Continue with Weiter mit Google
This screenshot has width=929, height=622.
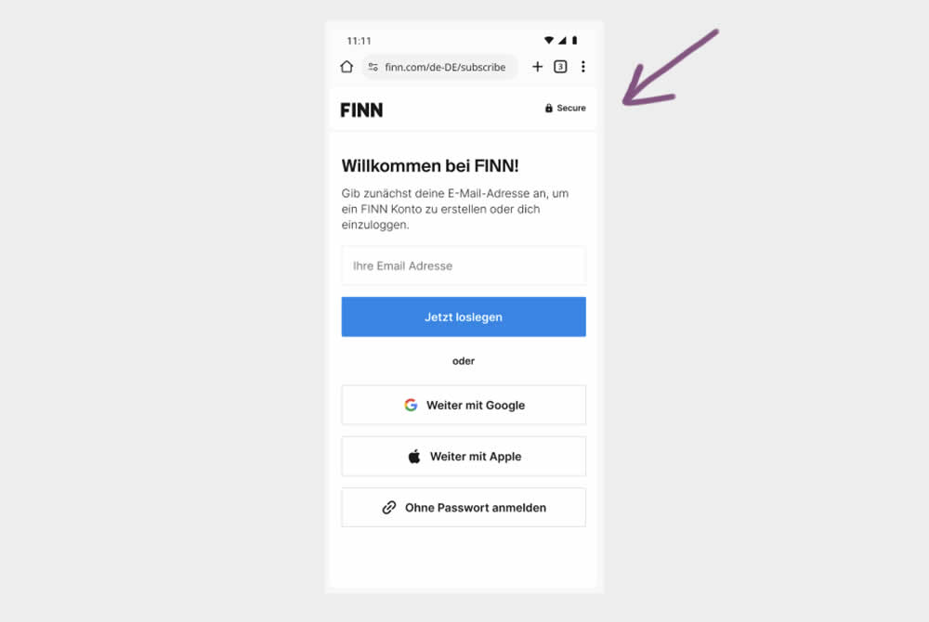pyautogui.click(x=464, y=405)
